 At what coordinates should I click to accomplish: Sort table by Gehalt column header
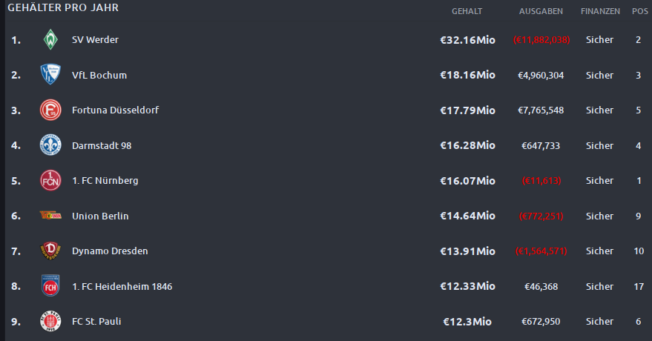(x=467, y=11)
